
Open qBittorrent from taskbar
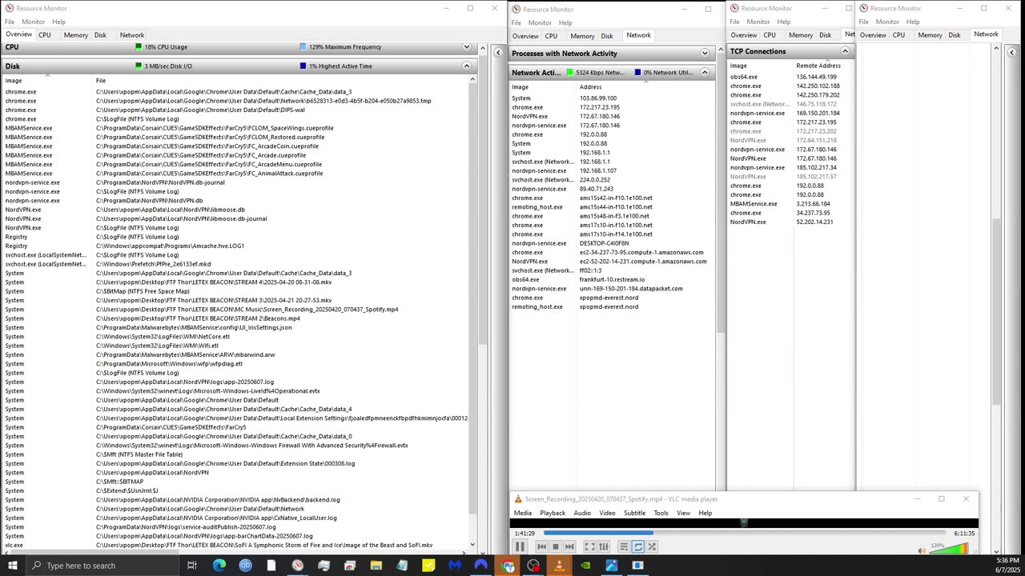[245, 566]
